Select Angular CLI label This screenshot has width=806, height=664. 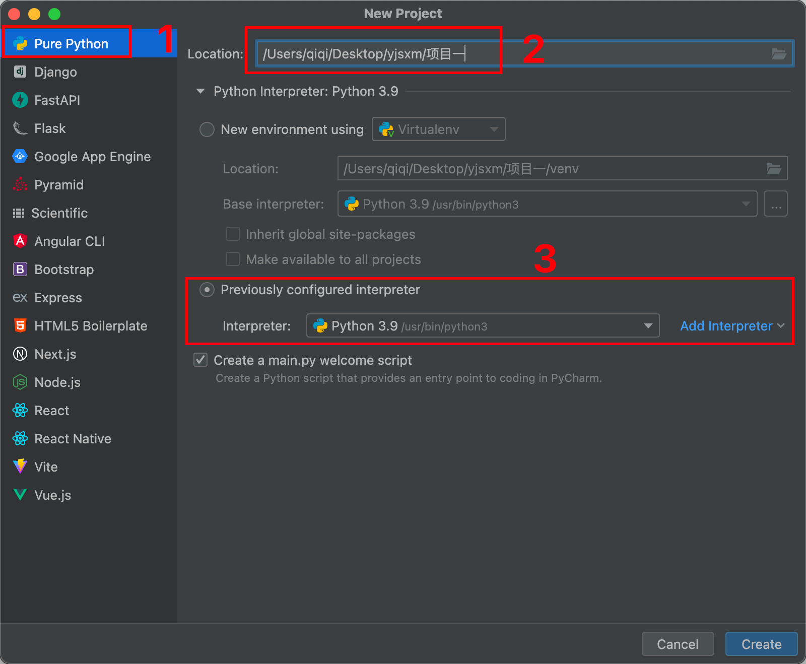[70, 241]
